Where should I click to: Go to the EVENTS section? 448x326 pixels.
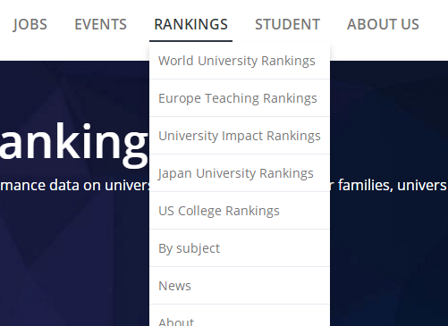[100, 24]
